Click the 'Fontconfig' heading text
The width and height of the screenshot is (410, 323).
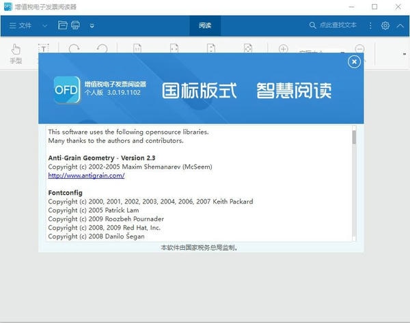(66, 193)
